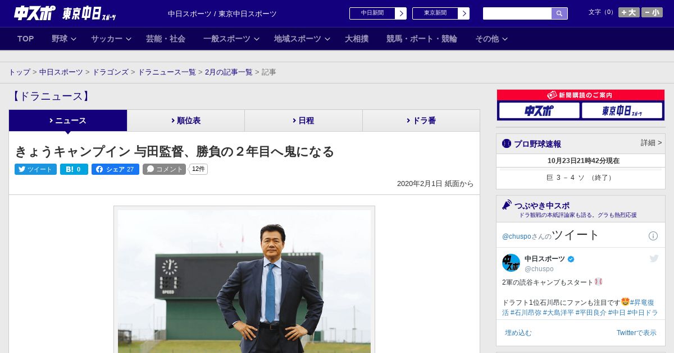674x353 pixels.
Task: Click the search magnifier button
Action: click(x=559, y=13)
